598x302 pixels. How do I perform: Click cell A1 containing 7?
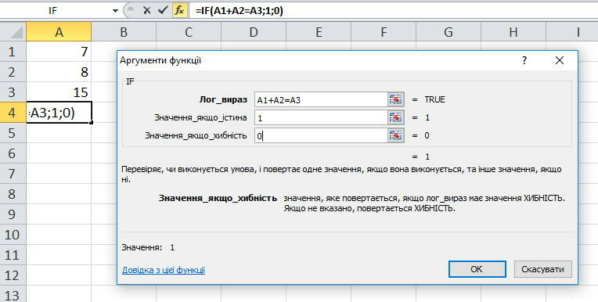coord(59,52)
